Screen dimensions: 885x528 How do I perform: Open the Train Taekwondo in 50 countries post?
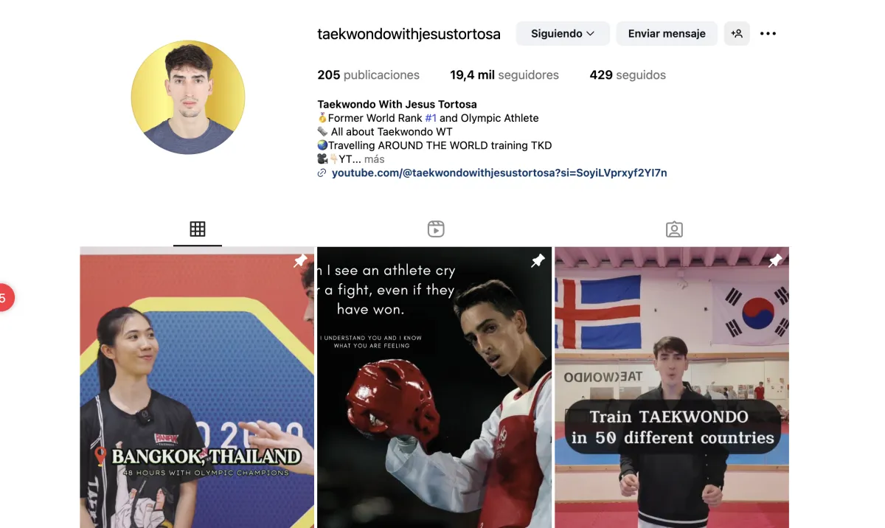[672, 387]
